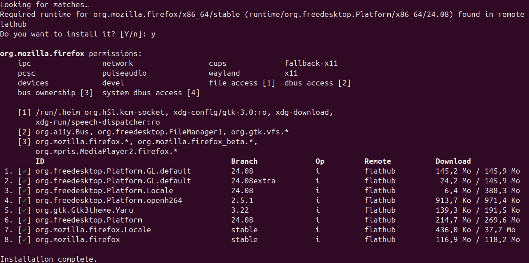The height and width of the screenshot is (263, 529).
Task: Click the checkmark on row 1 GL.default
Action: pyautogui.click(x=24, y=171)
